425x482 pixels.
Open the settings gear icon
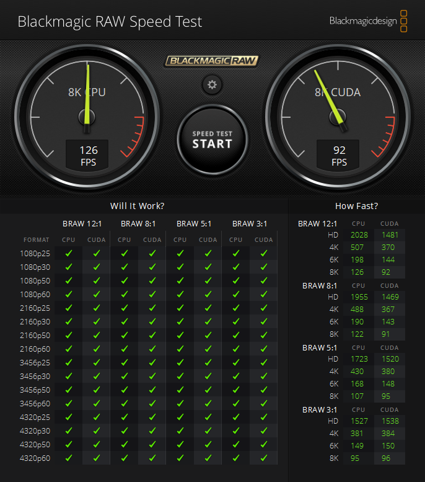(x=212, y=84)
